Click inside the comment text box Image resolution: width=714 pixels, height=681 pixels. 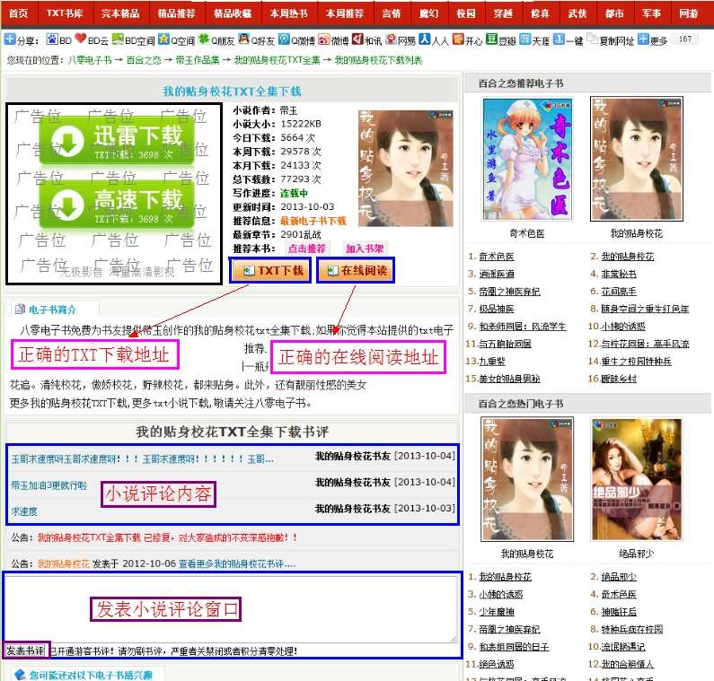pyautogui.click(x=232, y=608)
